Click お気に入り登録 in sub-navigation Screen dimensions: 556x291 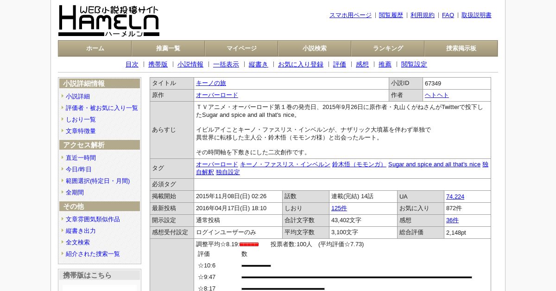pos(301,65)
